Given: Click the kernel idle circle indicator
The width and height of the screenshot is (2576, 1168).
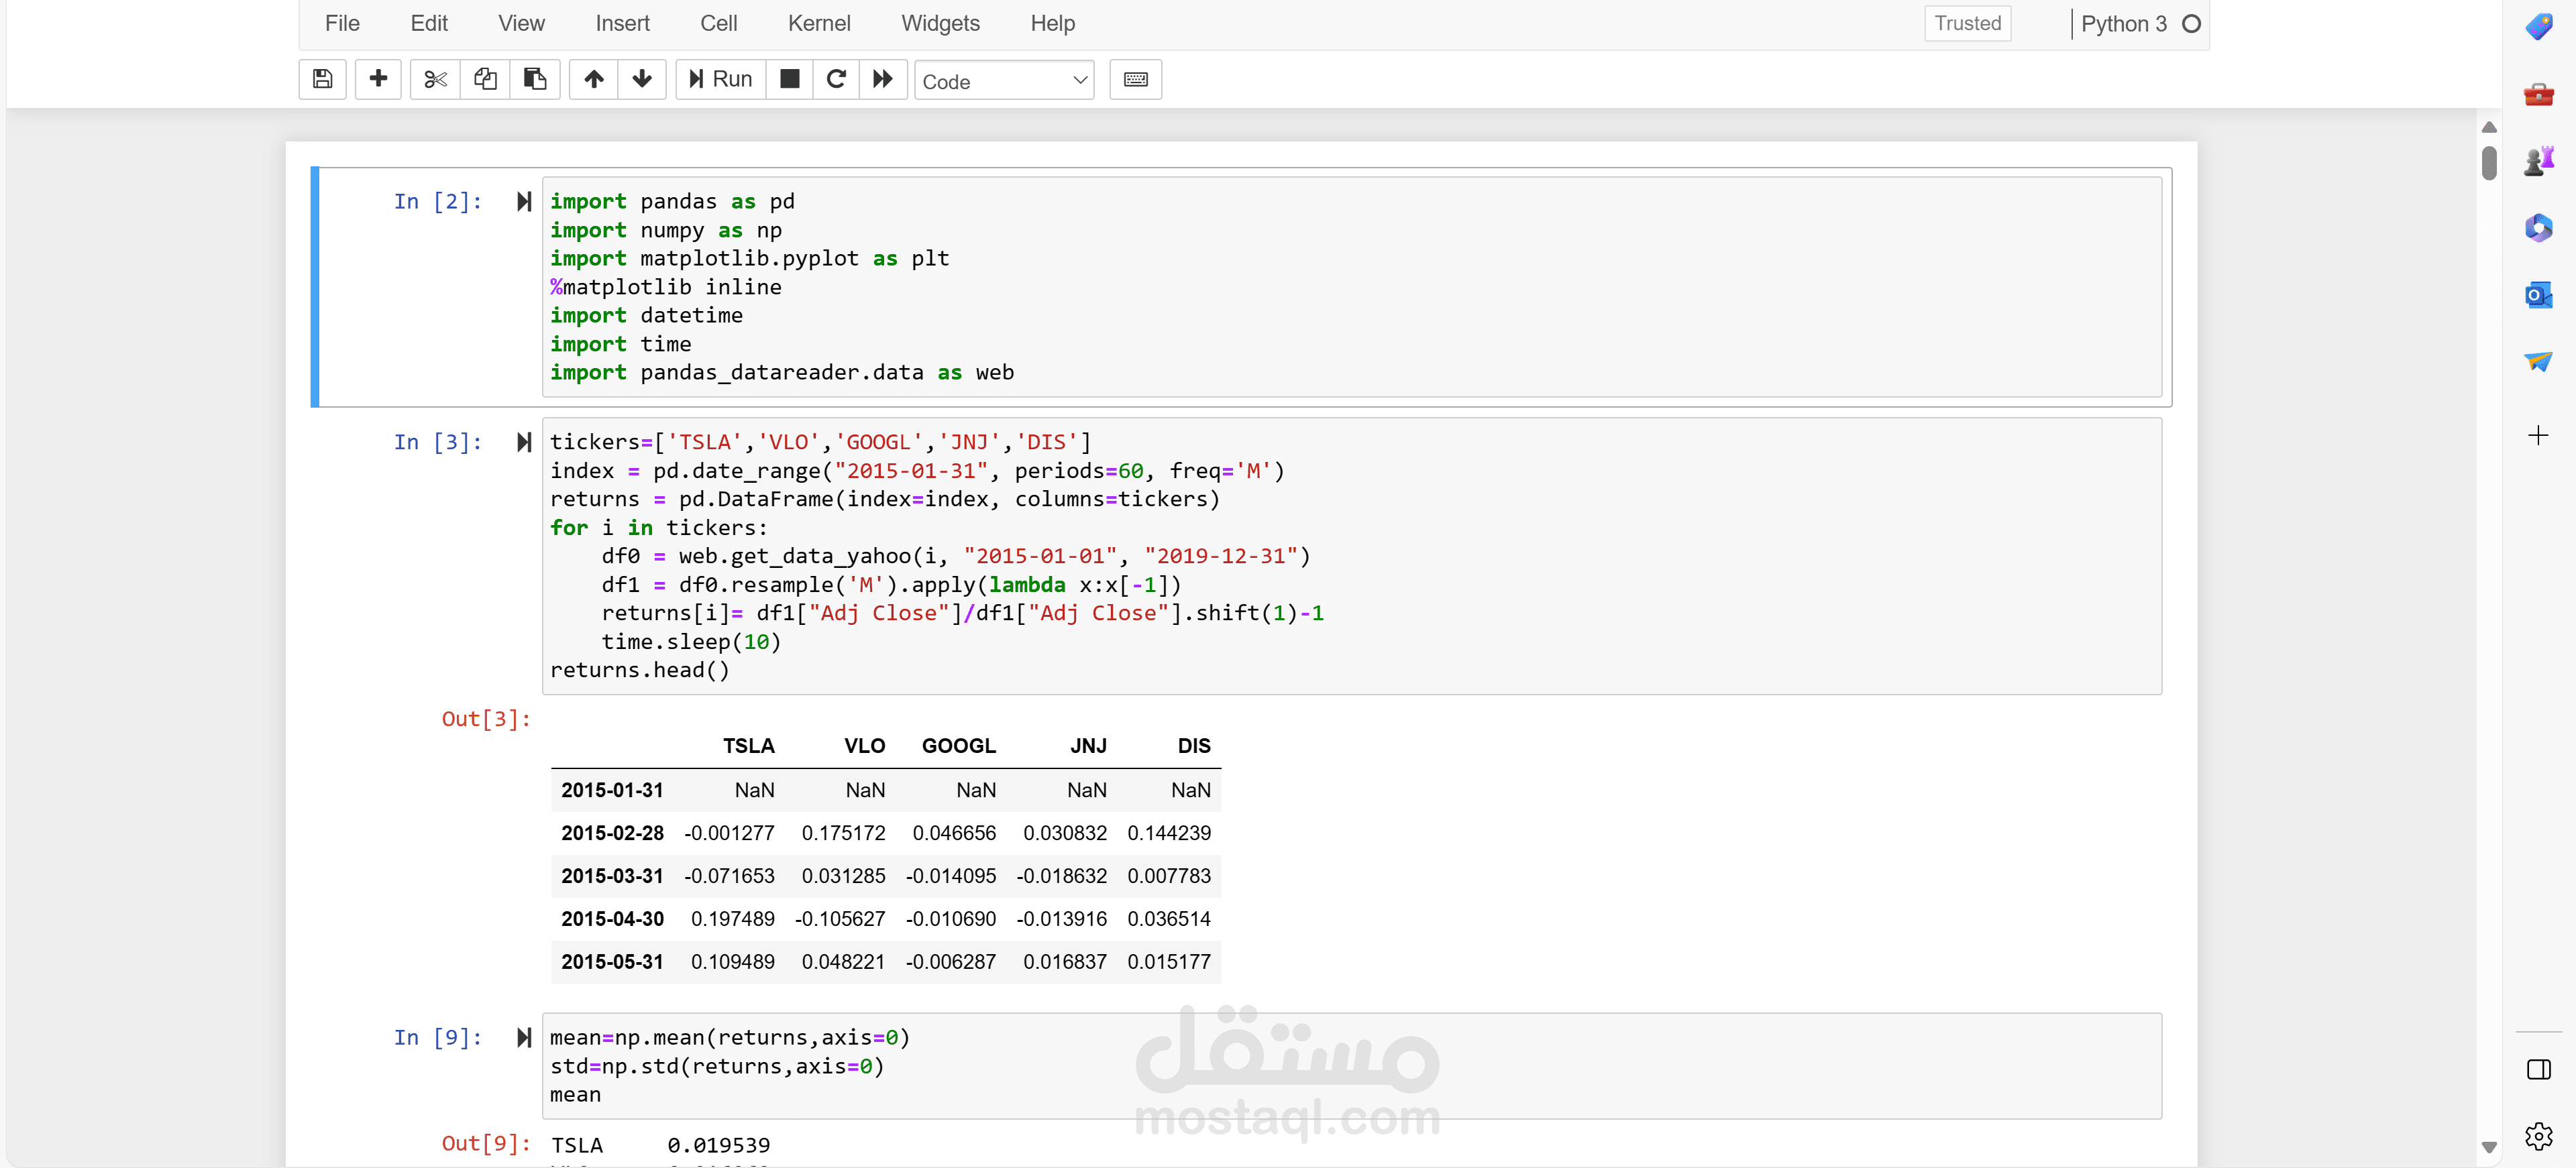Looking at the screenshot, I should coord(2191,24).
